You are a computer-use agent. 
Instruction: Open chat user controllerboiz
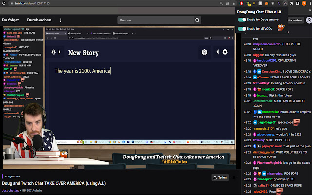(x=263, y=101)
